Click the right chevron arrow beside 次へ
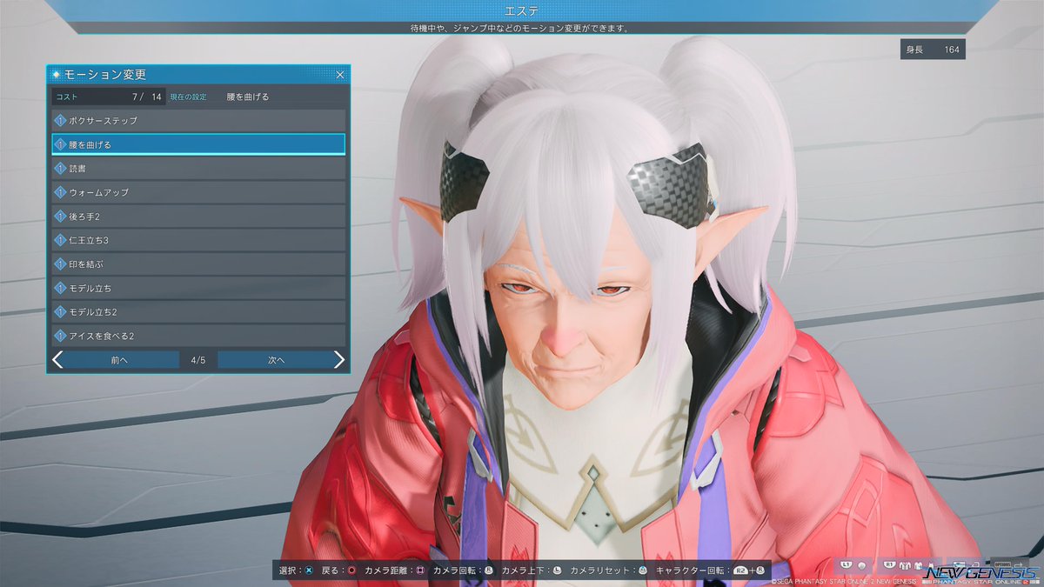This screenshot has height=587, width=1044. (x=339, y=359)
